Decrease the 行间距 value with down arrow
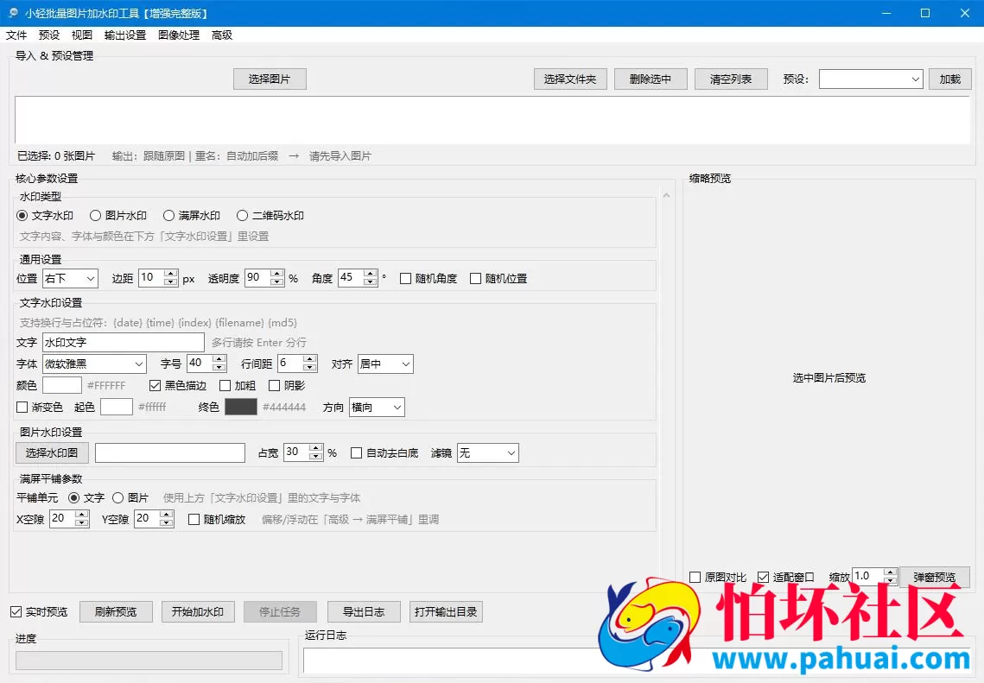 click(309, 368)
